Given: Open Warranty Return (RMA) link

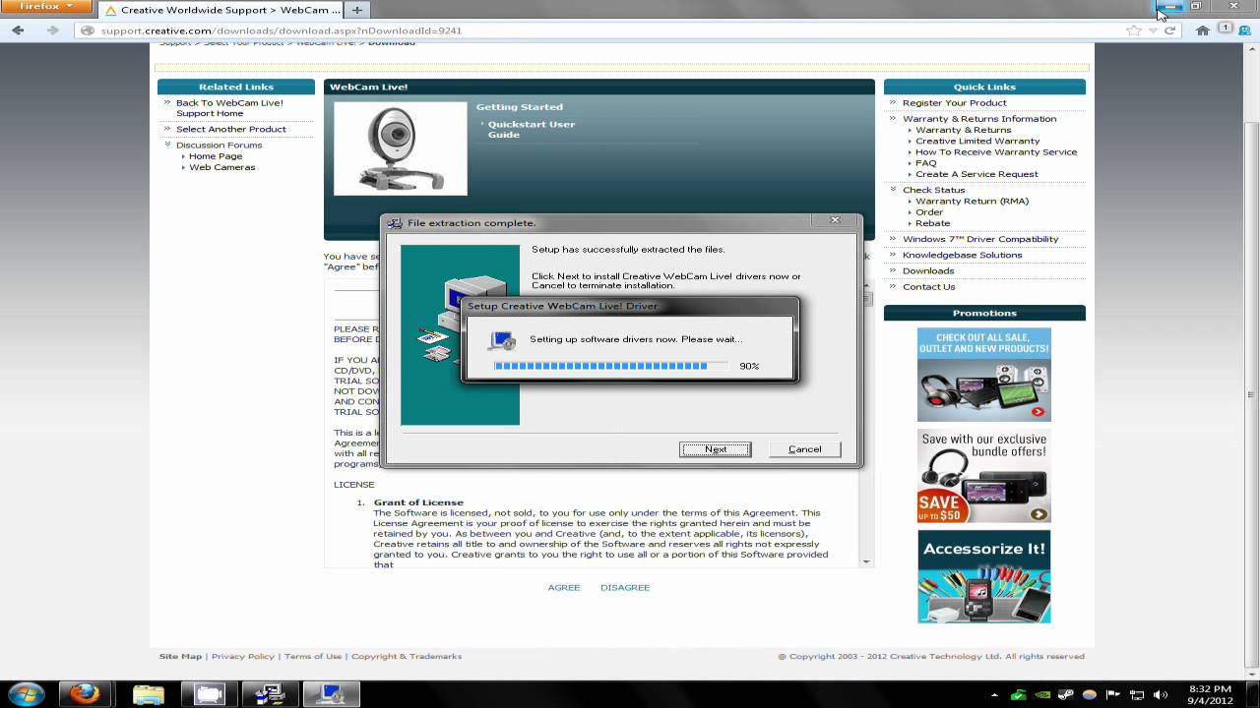Looking at the screenshot, I should point(972,201).
